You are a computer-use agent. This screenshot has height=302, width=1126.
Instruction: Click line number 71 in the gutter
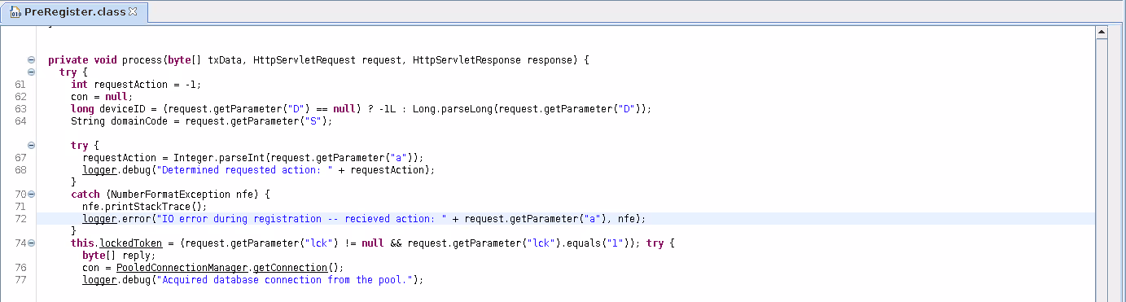click(x=20, y=207)
